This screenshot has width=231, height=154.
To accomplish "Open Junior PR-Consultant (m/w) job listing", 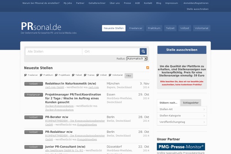I will tap(65, 147).
